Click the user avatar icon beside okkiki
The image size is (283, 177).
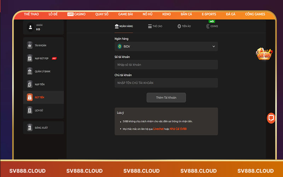click(30, 27)
